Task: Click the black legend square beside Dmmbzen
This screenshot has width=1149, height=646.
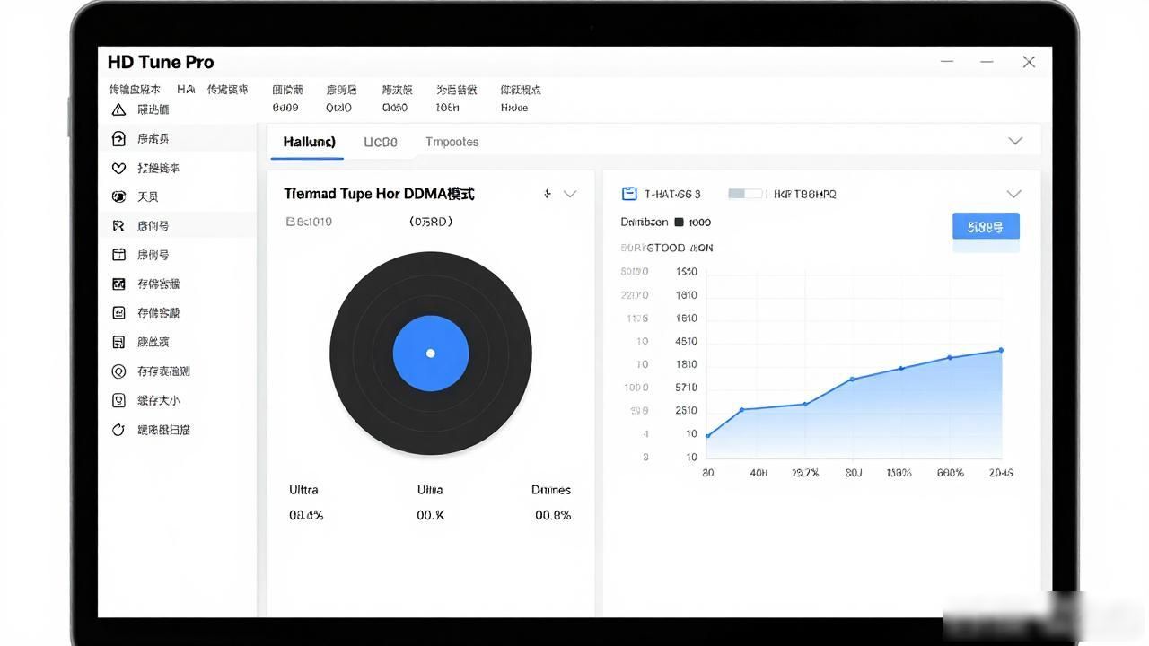Action: (x=679, y=223)
